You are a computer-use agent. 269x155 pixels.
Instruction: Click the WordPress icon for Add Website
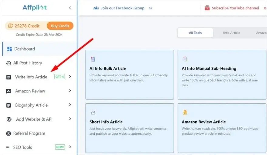tap(9, 119)
